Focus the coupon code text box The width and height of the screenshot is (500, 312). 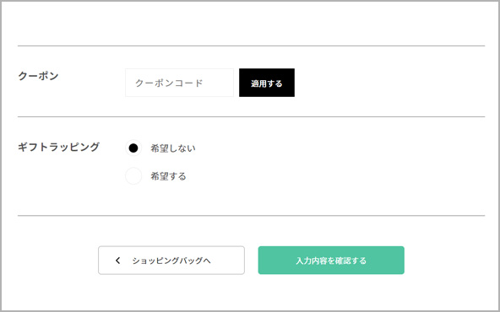point(179,83)
